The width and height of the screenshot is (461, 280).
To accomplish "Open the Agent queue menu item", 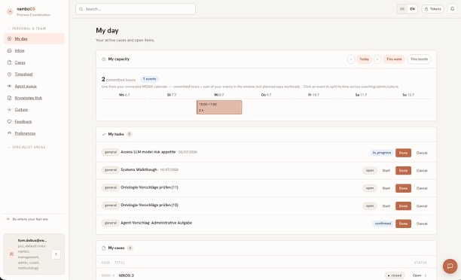I will coord(34,86).
